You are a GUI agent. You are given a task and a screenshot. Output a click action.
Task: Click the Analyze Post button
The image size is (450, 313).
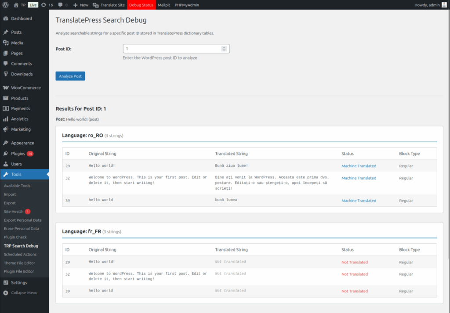70,76
